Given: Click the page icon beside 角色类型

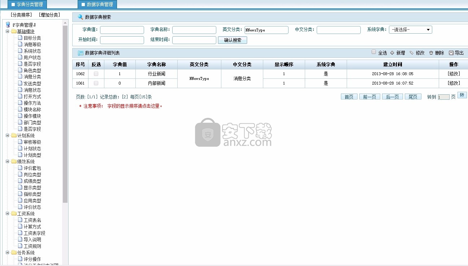Looking at the screenshot, I should [21, 70].
